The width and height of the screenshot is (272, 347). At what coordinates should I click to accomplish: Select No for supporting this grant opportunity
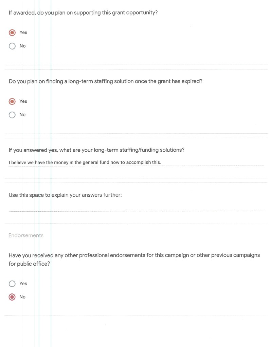(x=12, y=46)
